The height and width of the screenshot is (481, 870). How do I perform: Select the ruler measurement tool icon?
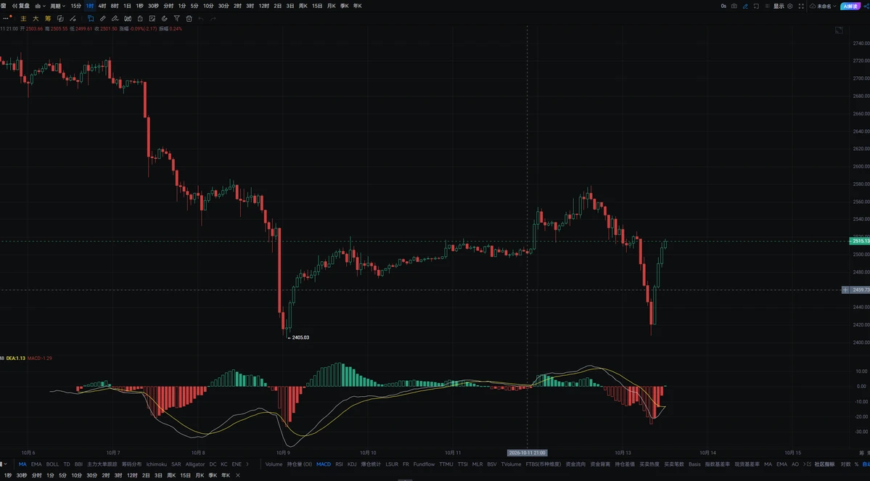coord(102,18)
